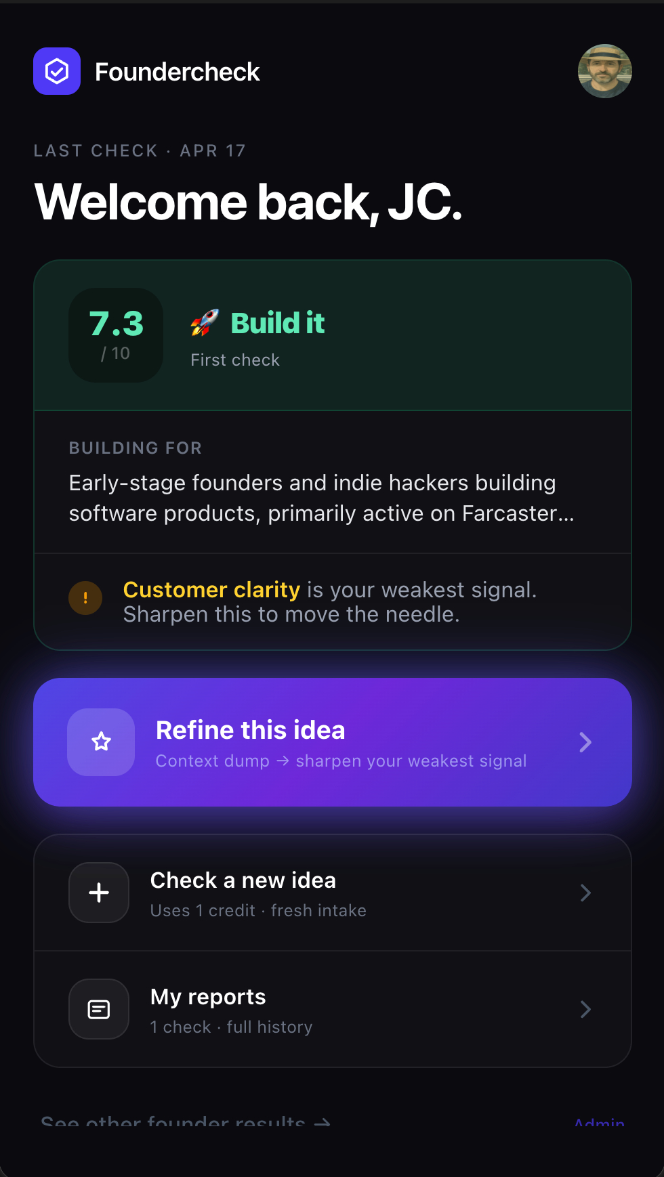Screen dimensions: 664x1177
Task: Click the Building For description text
Action: [321, 498]
